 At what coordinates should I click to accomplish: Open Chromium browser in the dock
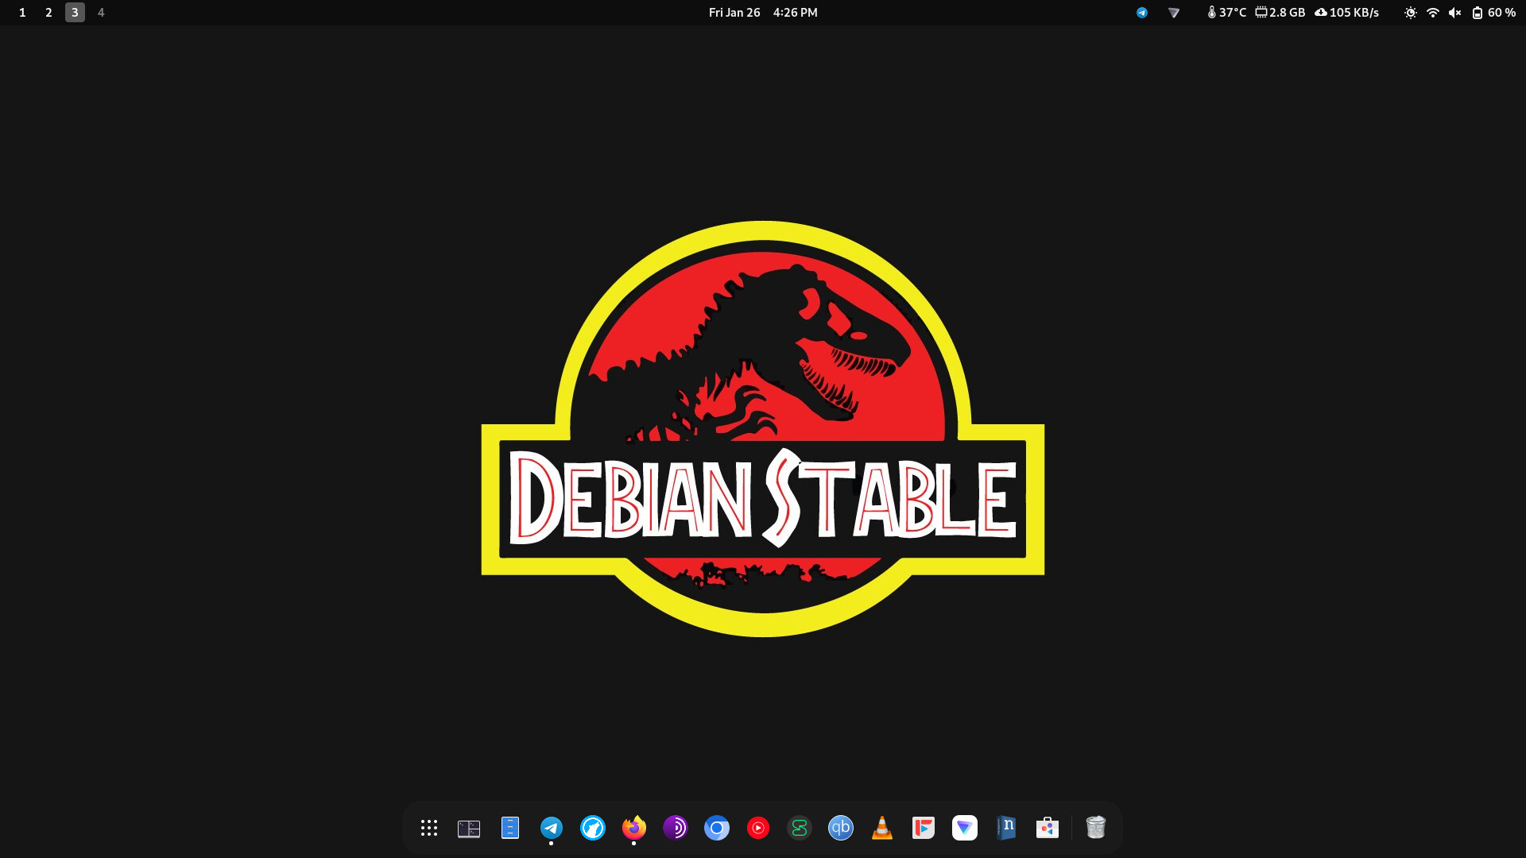point(717,828)
